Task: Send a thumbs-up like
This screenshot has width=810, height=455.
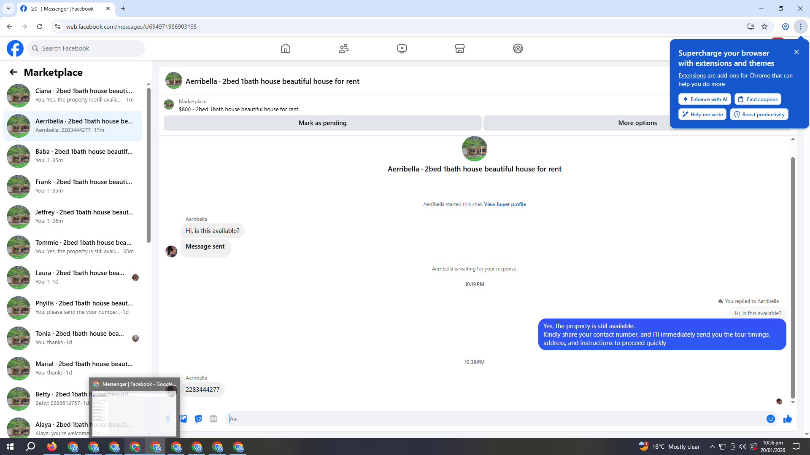Action: 788,419
